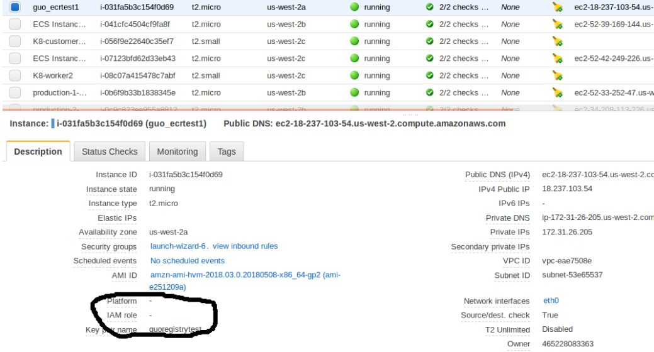
Task: Switch to the Status Checks tab
Action: tap(110, 151)
